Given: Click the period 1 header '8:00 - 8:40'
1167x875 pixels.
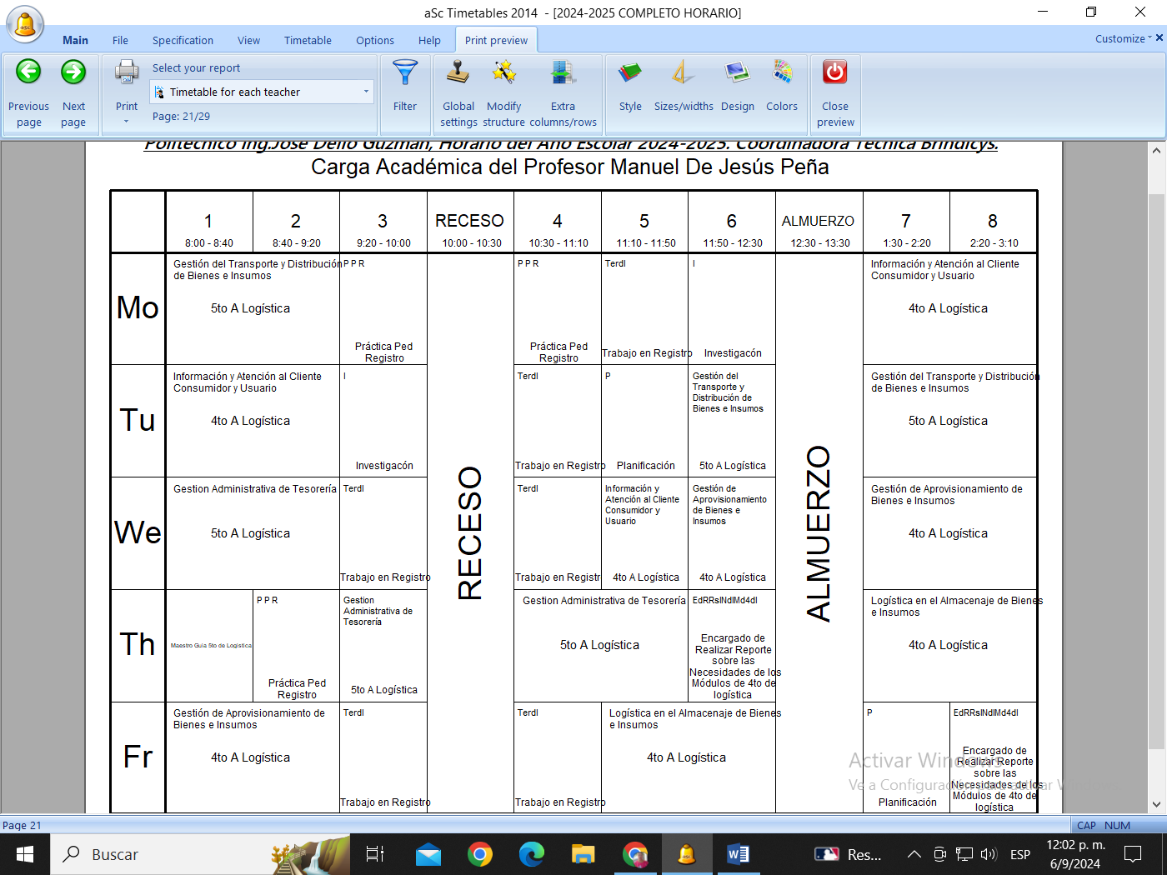Looking at the screenshot, I should (209, 243).
